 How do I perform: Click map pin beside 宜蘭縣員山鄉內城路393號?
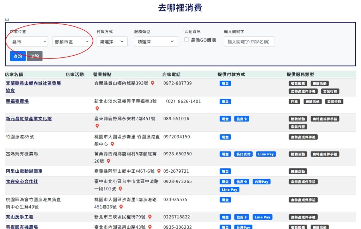153,83
